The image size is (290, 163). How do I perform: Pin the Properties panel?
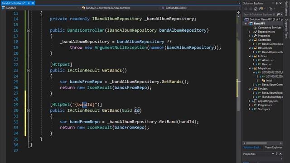[277, 154]
